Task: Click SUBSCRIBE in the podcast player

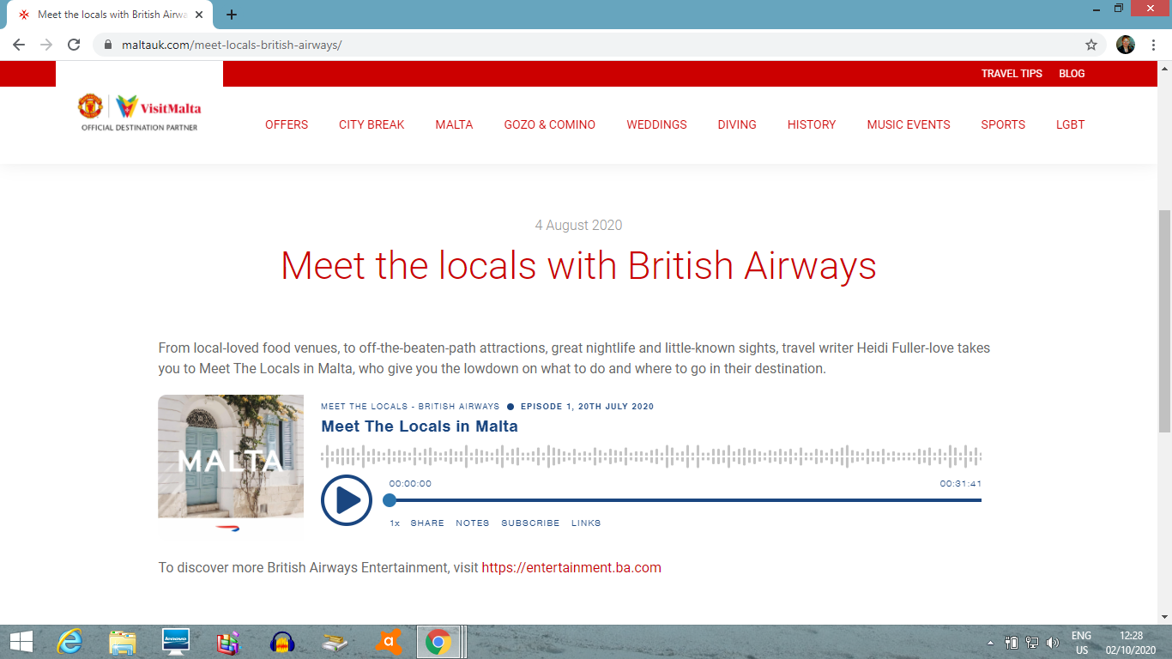Action: coord(530,523)
